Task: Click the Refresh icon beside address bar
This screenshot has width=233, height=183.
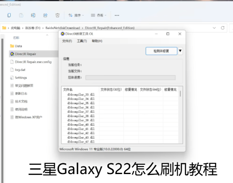Action: [223, 28]
